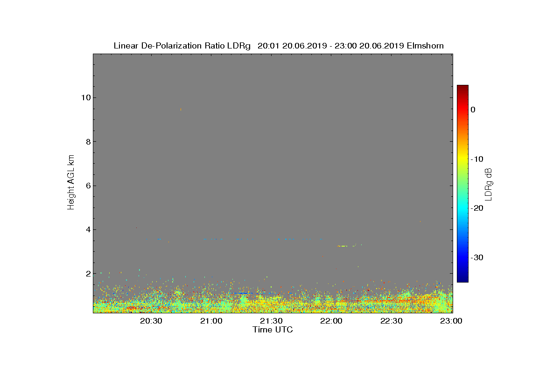Click the '20:30' time tick label
The width and height of the screenshot is (560, 373).
tap(151, 321)
